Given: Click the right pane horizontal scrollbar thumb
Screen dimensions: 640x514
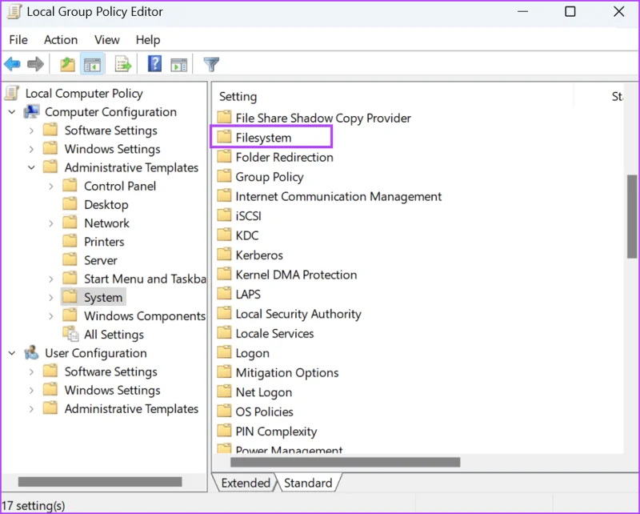Looking at the screenshot, I should coord(346,462).
